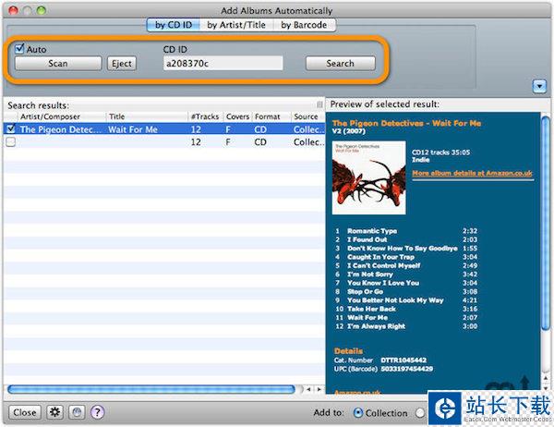
Task: Click the CD ID text field
Action: coord(222,64)
